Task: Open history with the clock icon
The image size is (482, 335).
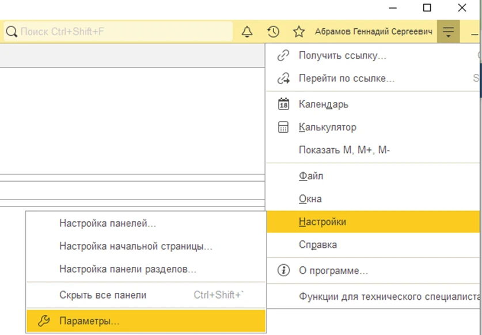Action: tap(272, 32)
